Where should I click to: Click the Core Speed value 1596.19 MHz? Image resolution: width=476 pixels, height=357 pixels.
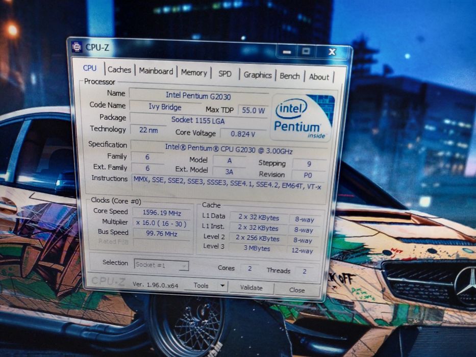(x=162, y=213)
